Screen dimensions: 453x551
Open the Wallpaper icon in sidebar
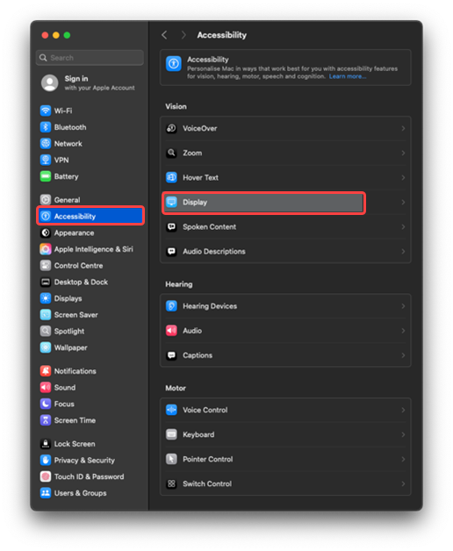pos(46,347)
